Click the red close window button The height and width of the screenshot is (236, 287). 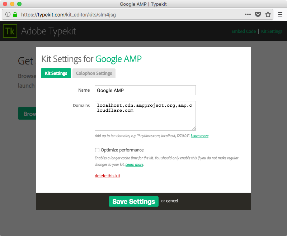pyautogui.click(x=5, y=4)
